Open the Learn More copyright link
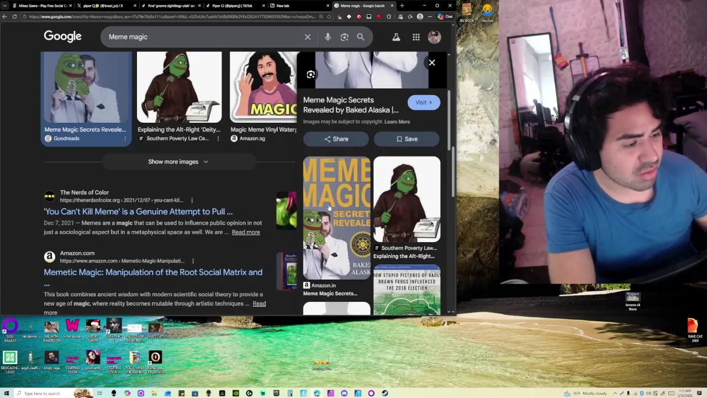Viewport: 707px width, 398px height. point(397,122)
